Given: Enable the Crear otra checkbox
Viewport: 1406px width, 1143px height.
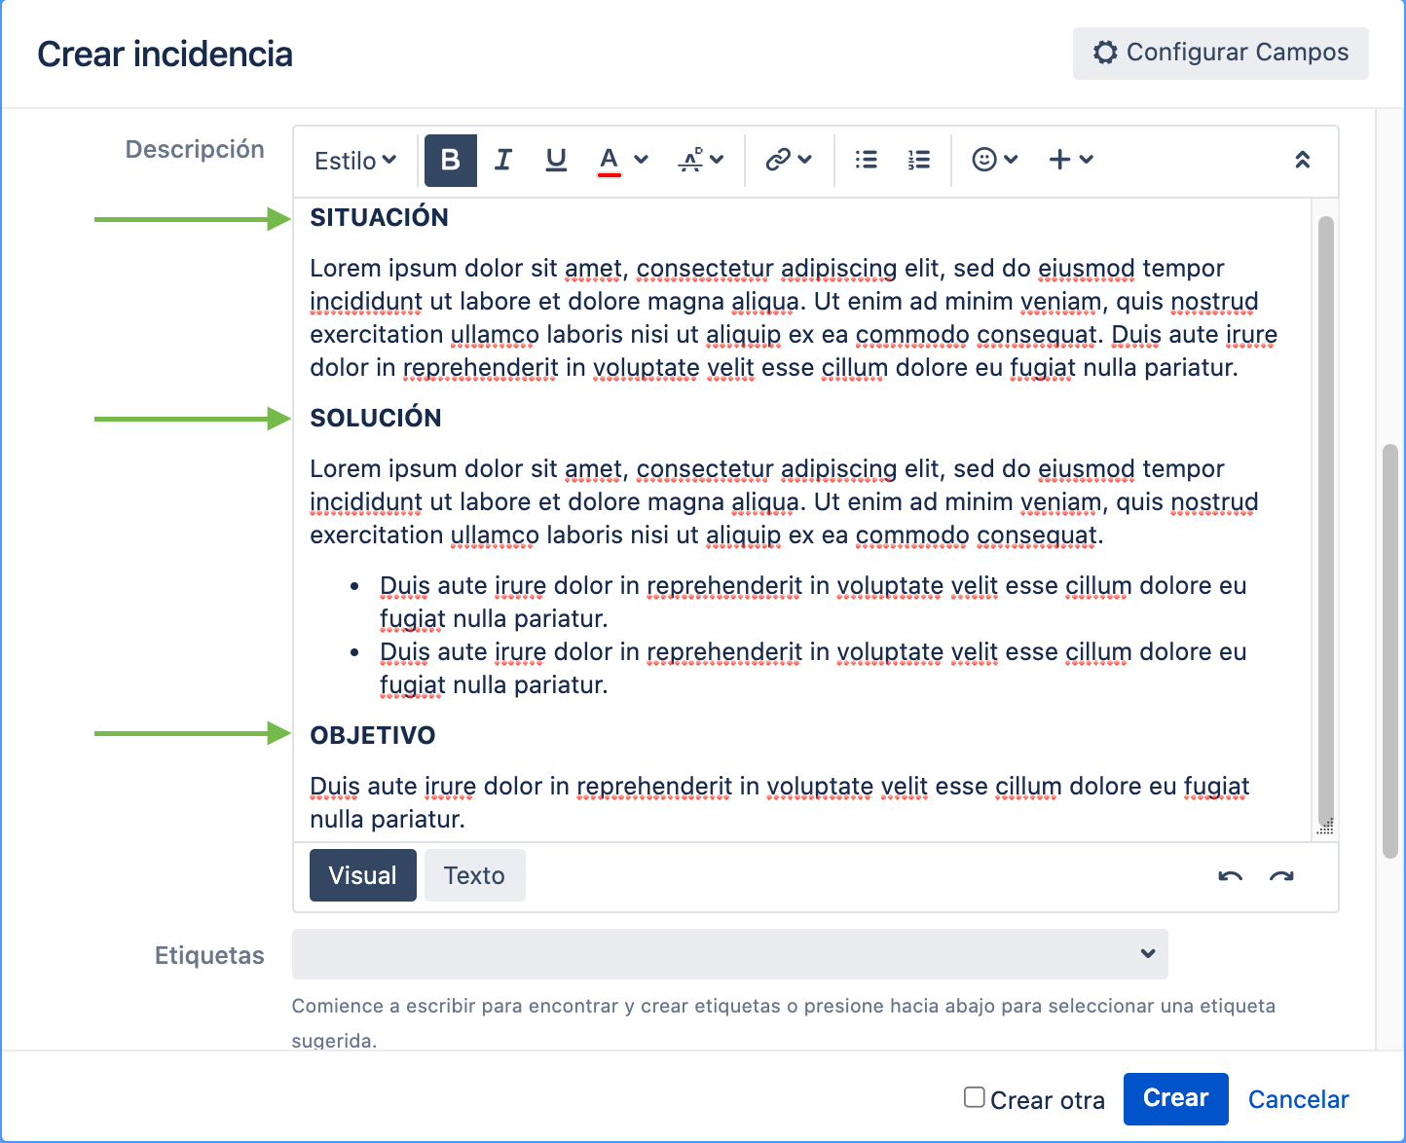Looking at the screenshot, I should pyautogui.click(x=973, y=1096).
